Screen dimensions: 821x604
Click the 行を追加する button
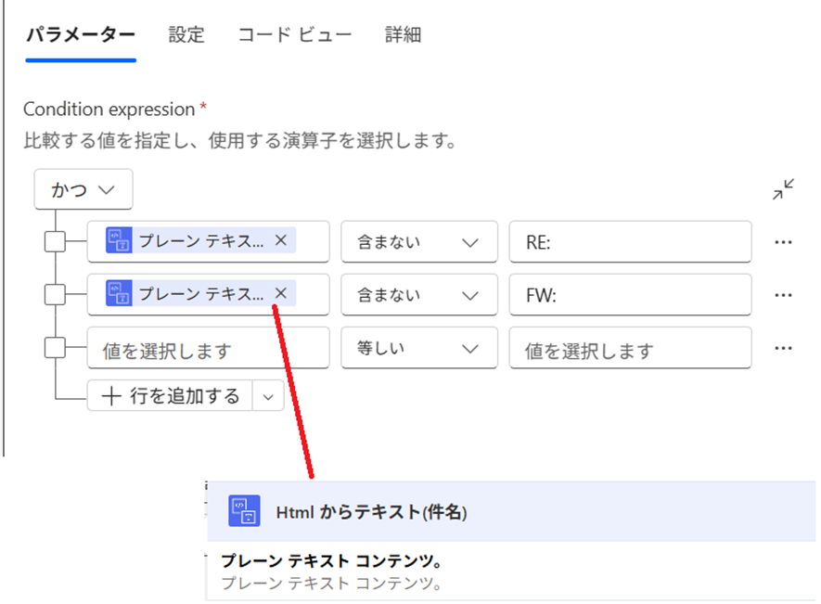coord(171,396)
